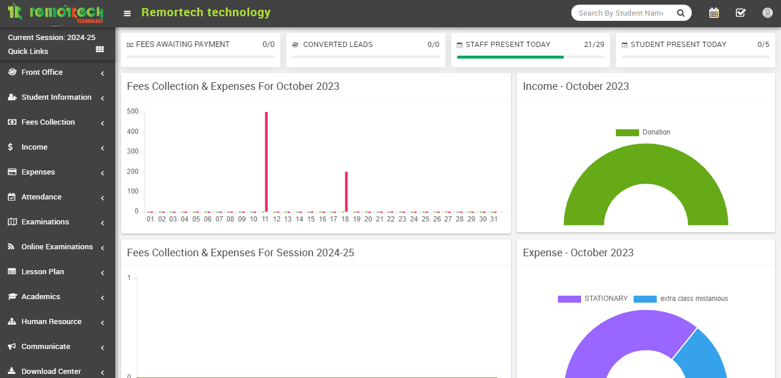The image size is (781, 378).
Task: Toggle the STATIONARY legend in Expense chart
Action: (x=592, y=299)
